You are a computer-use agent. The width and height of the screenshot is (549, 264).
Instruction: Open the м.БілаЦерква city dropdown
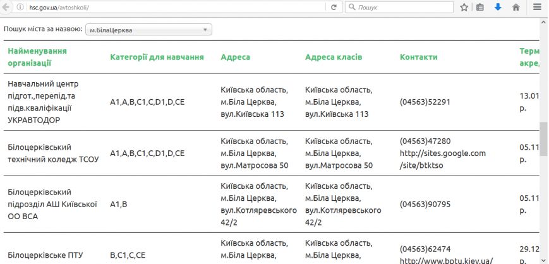pyautogui.click(x=148, y=30)
